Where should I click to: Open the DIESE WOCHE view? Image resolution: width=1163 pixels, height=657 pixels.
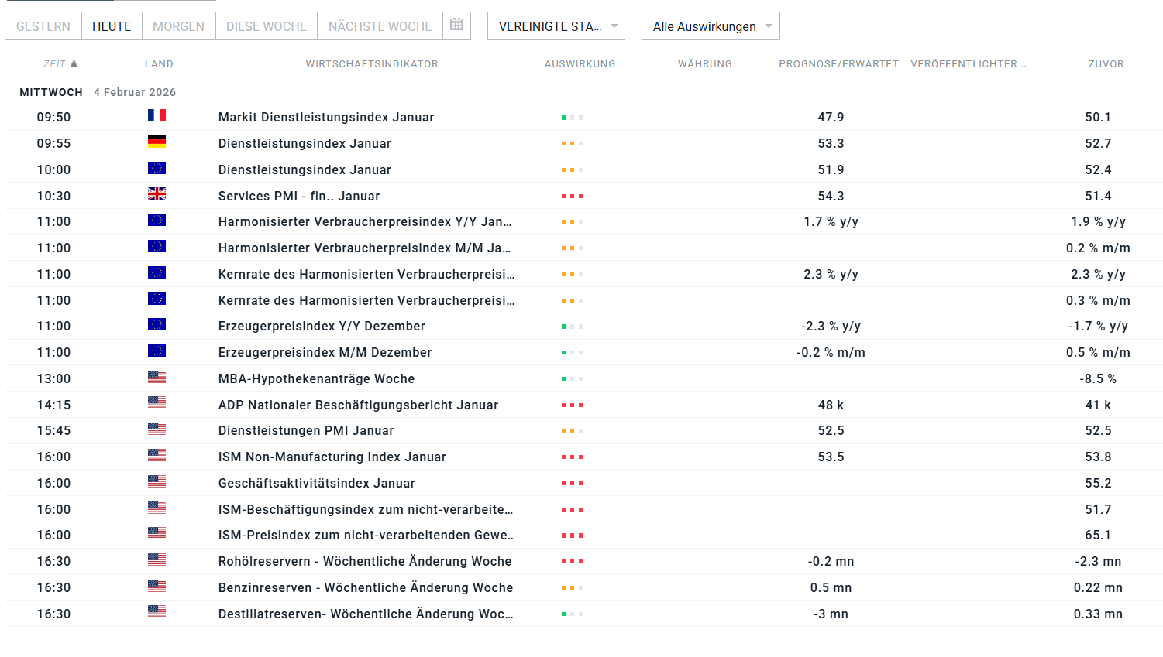pos(266,26)
